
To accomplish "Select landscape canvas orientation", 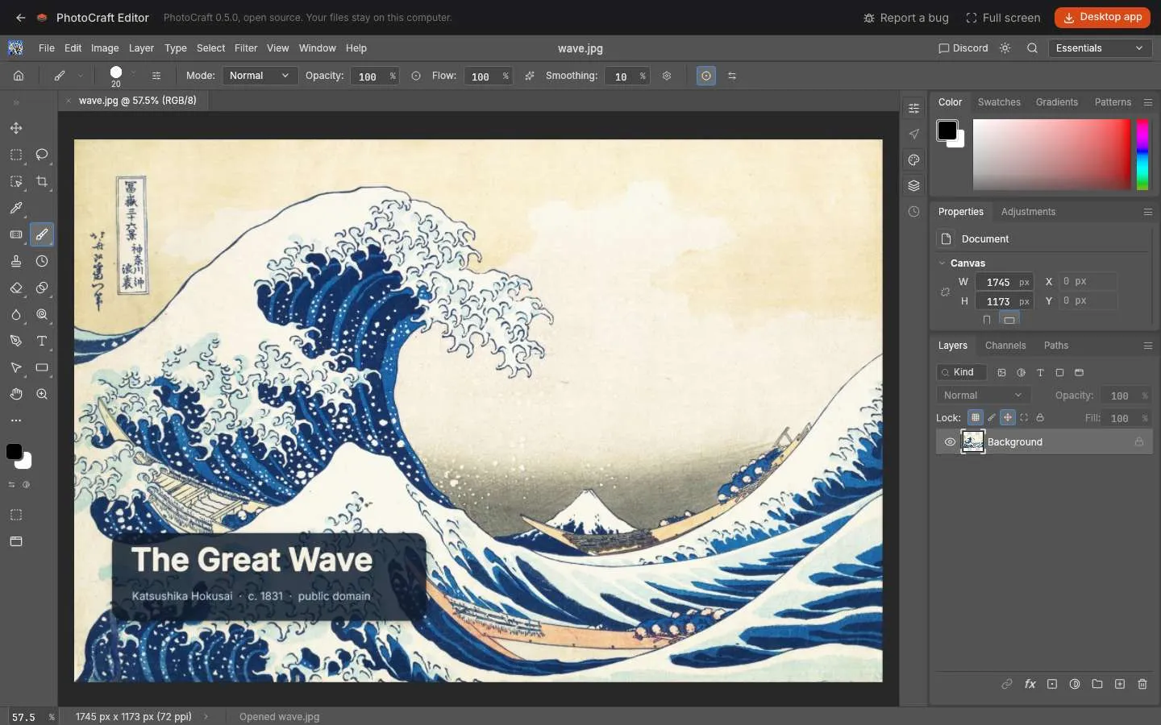I will pos(1009,319).
